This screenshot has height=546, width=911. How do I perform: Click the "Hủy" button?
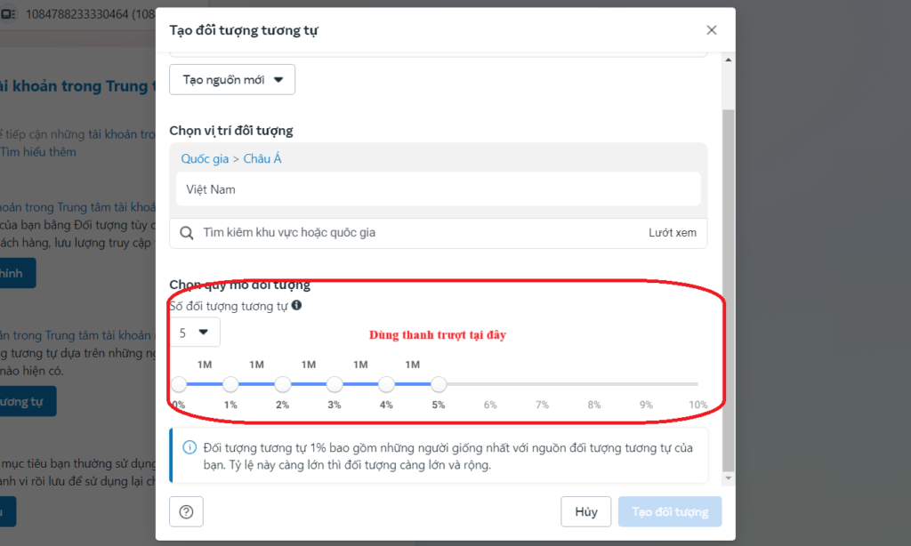[x=585, y=511]
